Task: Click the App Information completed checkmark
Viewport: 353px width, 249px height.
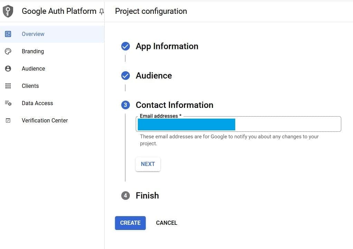Action: pos(125,46)
